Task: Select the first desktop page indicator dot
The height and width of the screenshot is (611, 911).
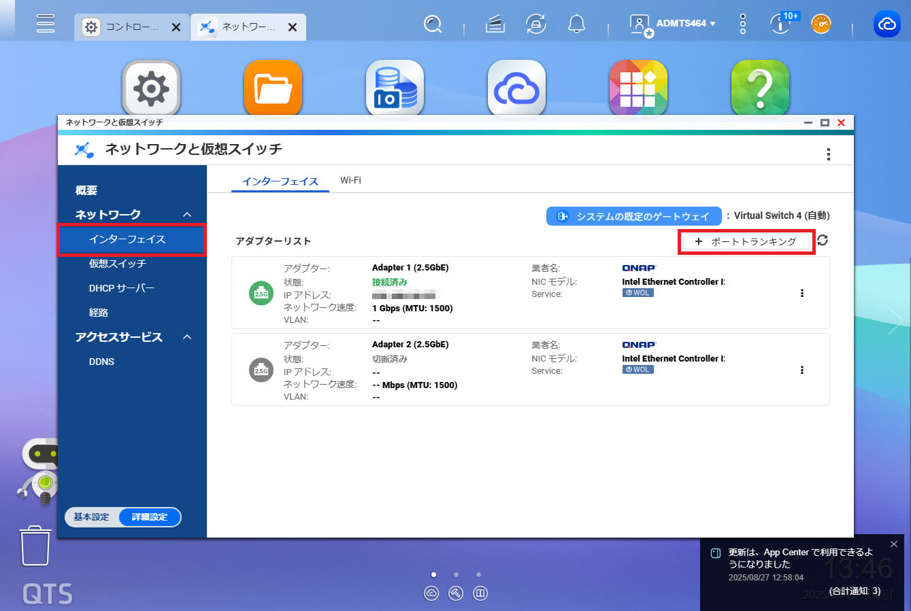Action: point(433,575)
